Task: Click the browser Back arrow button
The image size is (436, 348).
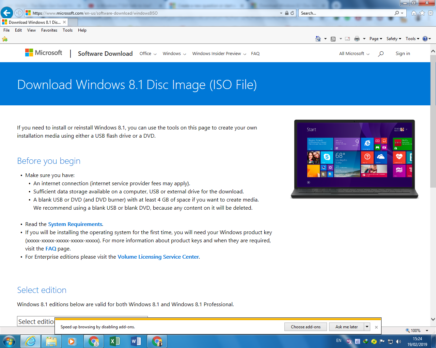Action: tap(7, 13)
